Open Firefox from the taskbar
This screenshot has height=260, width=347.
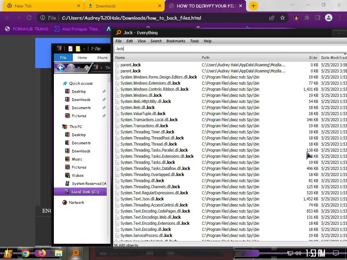coord(42,253)
